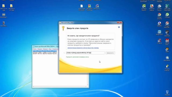
Task: Click the 'Microsoft Office 2010' title bar text
Action: pyautogui.click(x=67, y=23)
